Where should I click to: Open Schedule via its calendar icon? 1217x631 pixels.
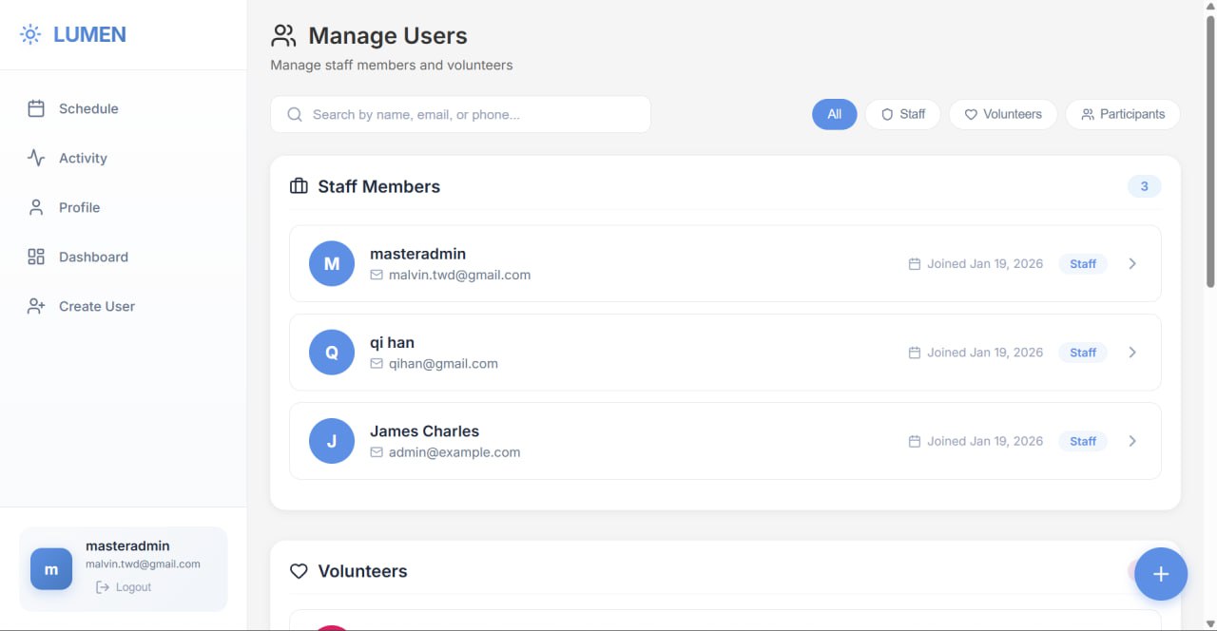coord(36,108)
